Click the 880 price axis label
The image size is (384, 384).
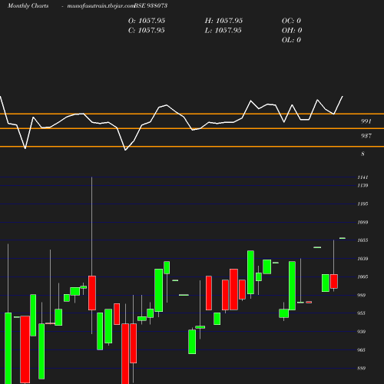pyautogui.click(x=361, y=368)
